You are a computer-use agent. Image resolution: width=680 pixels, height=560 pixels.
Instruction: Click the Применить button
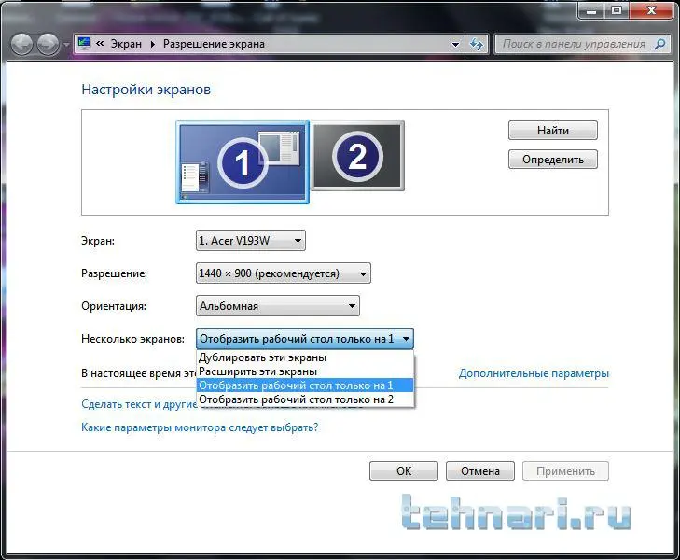click(x=565, y=471)
